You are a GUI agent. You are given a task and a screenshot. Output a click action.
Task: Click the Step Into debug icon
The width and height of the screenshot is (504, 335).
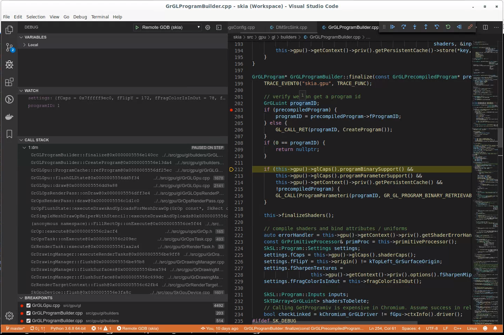coord(415,27)
